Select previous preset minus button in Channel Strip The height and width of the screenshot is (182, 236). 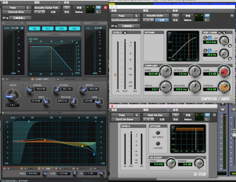pyautogui.click(x=36, y=12)
